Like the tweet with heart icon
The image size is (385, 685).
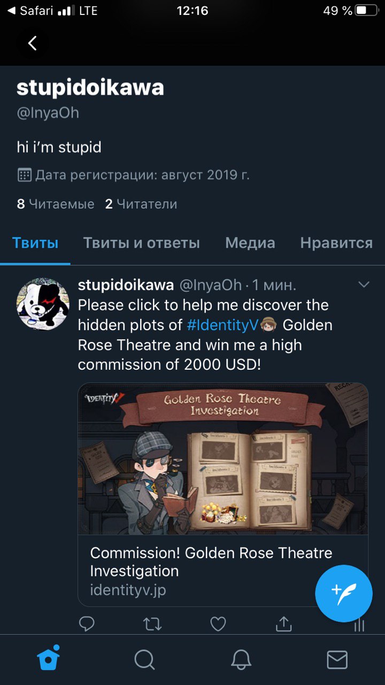point(218,624)
